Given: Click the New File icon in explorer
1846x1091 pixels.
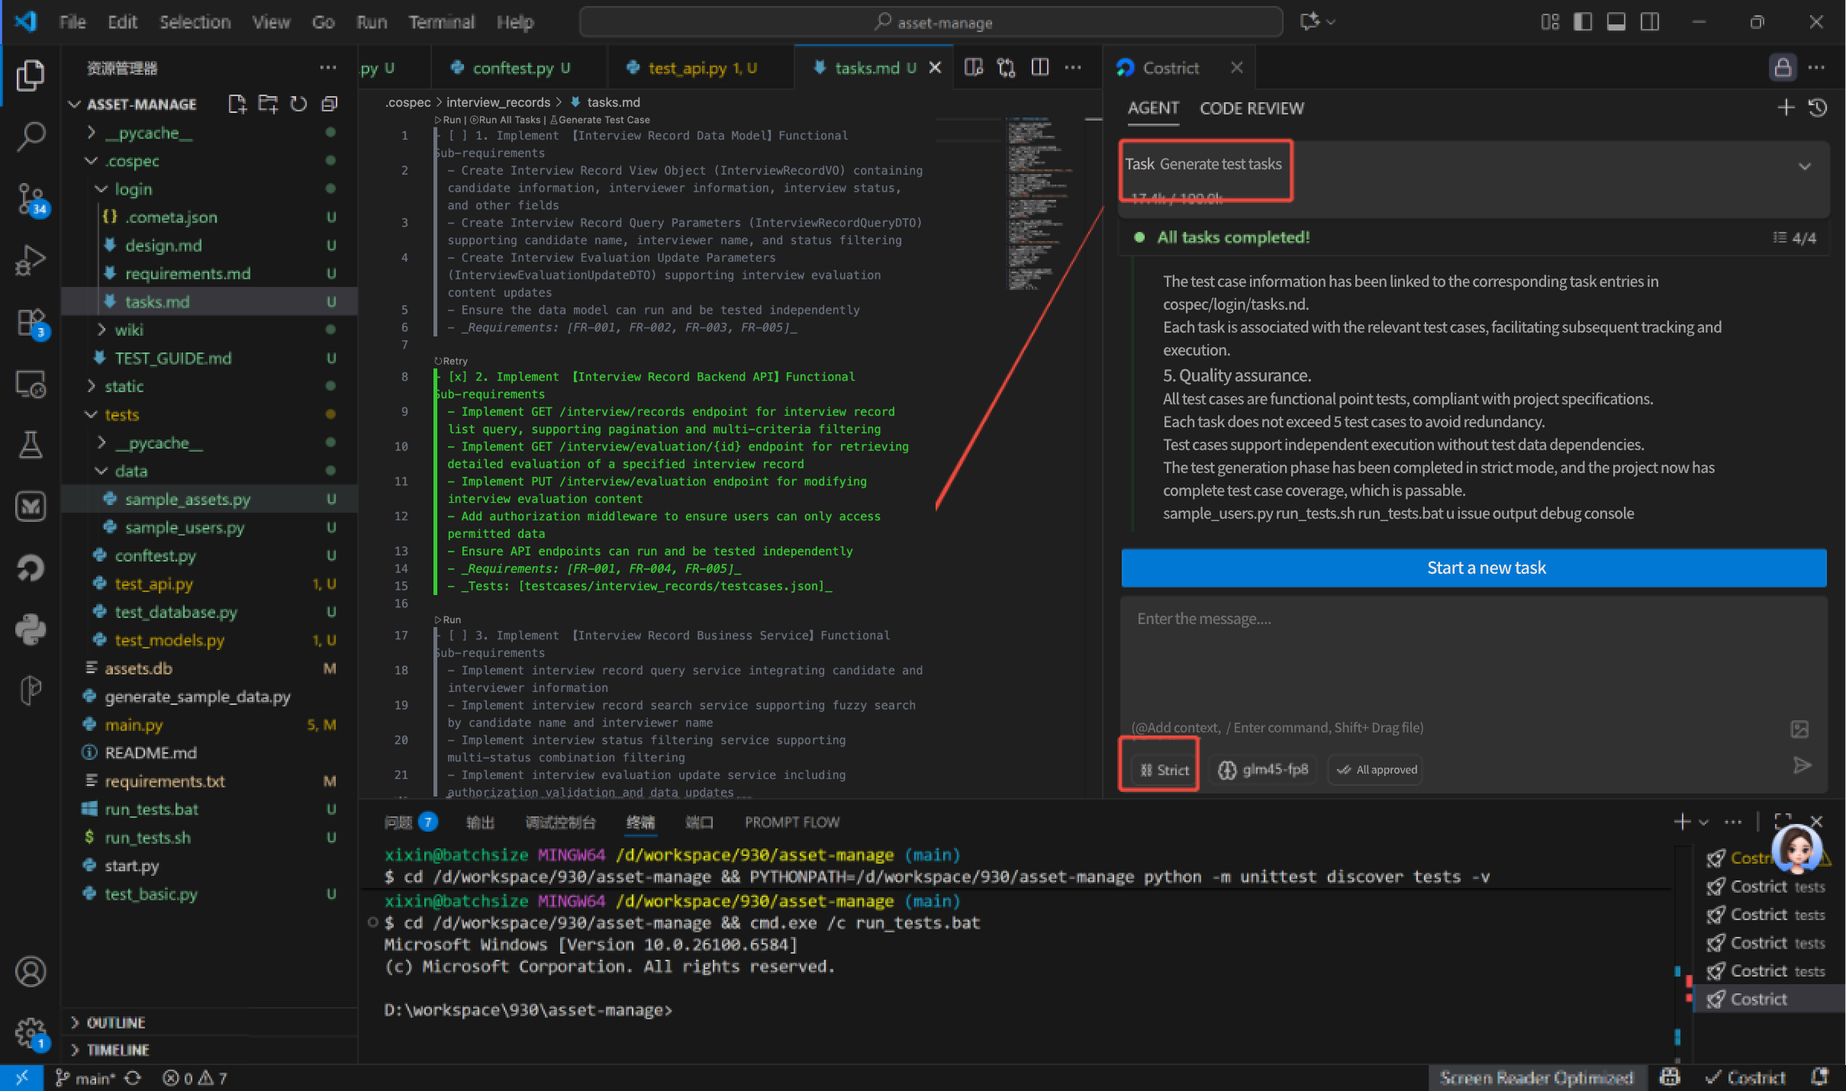Looking at the screenshot, I should (237, 104).
